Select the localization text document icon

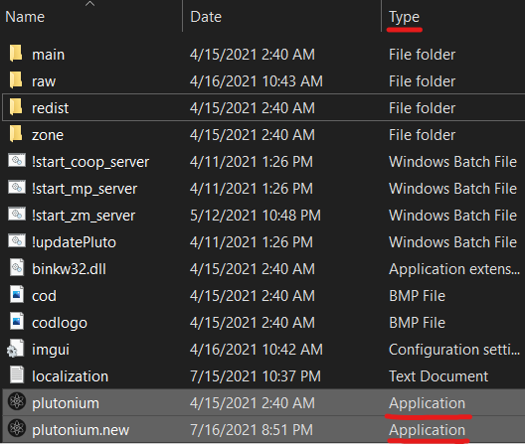click(17, 374)
